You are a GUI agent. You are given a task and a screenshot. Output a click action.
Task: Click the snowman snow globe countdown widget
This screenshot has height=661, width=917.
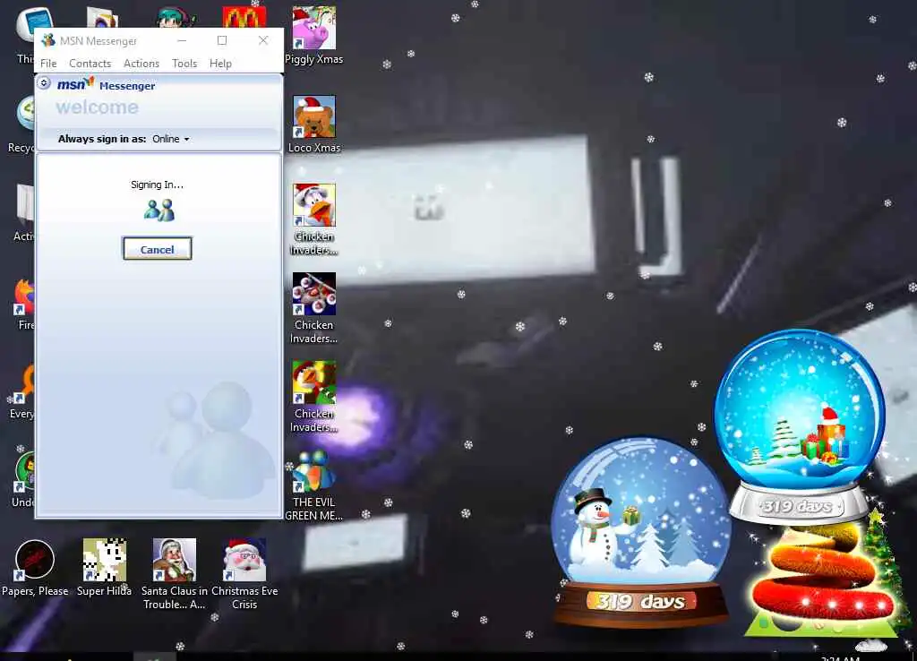[x=640, y=532]
